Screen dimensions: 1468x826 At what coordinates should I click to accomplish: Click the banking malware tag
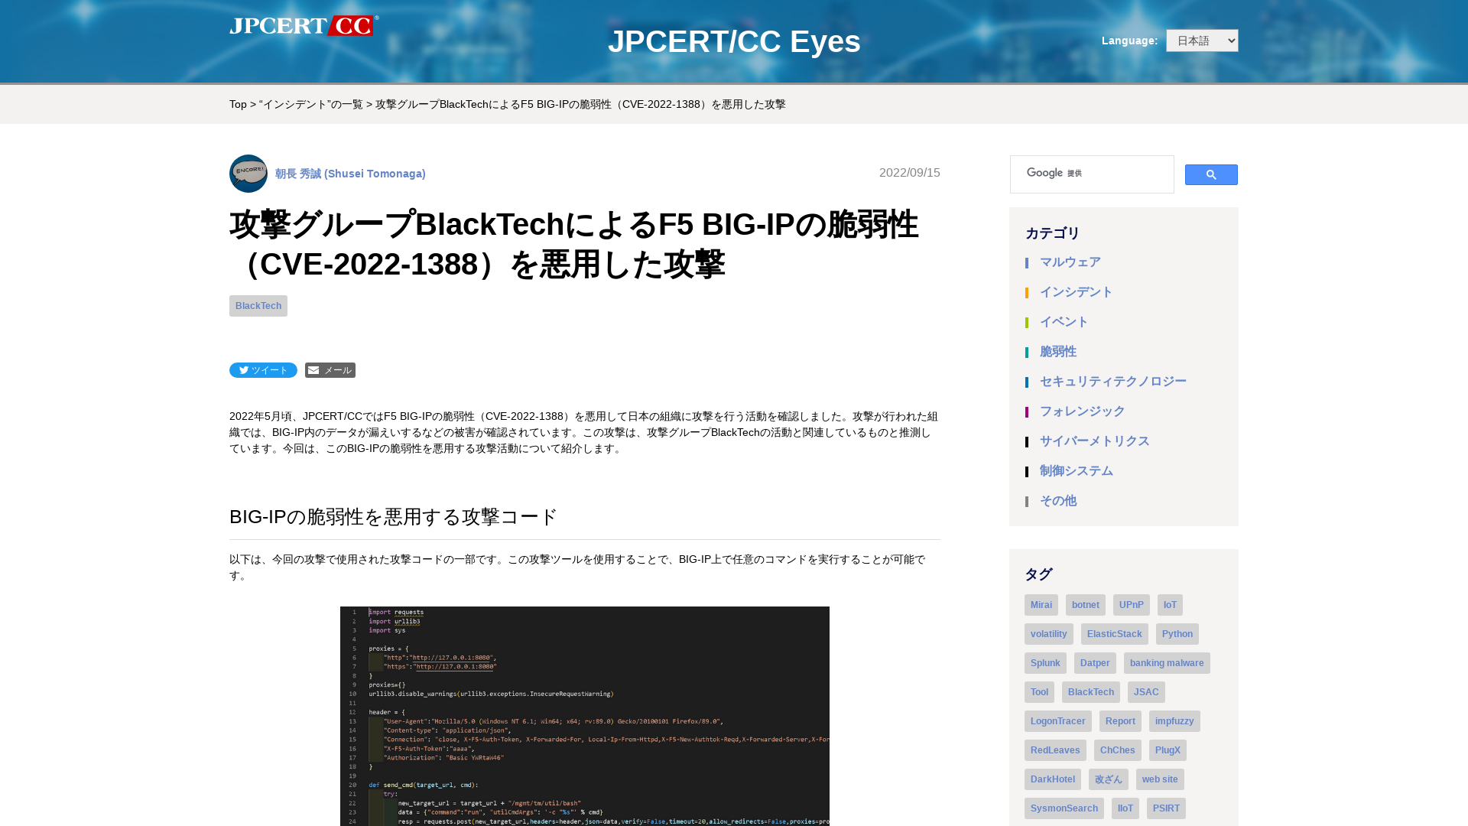[x=1167, y=662]
